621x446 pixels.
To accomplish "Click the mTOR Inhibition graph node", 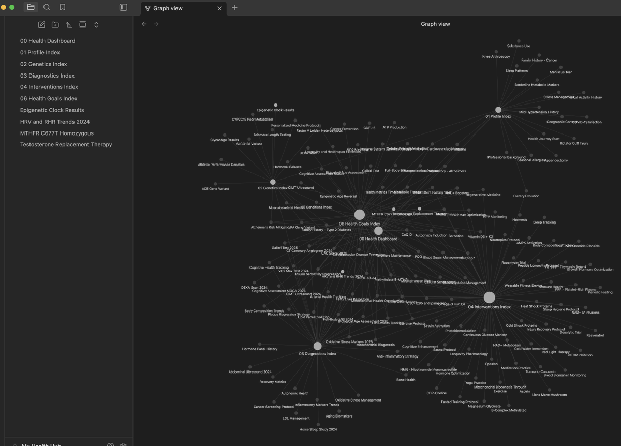I will tap(580, 350).
